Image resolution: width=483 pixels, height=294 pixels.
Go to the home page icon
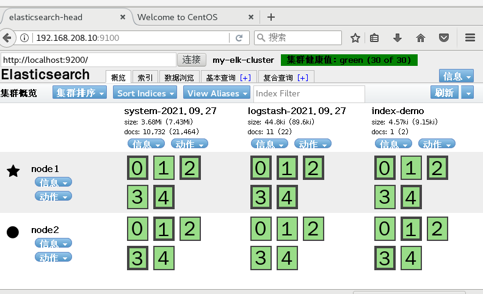point(421,38)
